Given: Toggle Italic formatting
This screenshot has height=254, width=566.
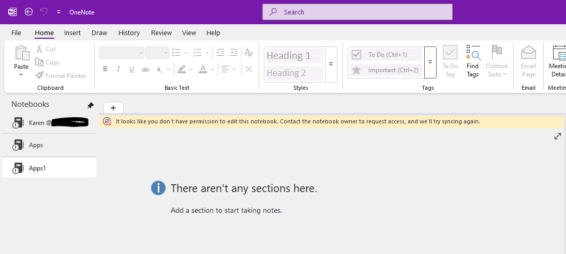Looking at the screenshot, I should pyautogui.click(x=118, y=69).
